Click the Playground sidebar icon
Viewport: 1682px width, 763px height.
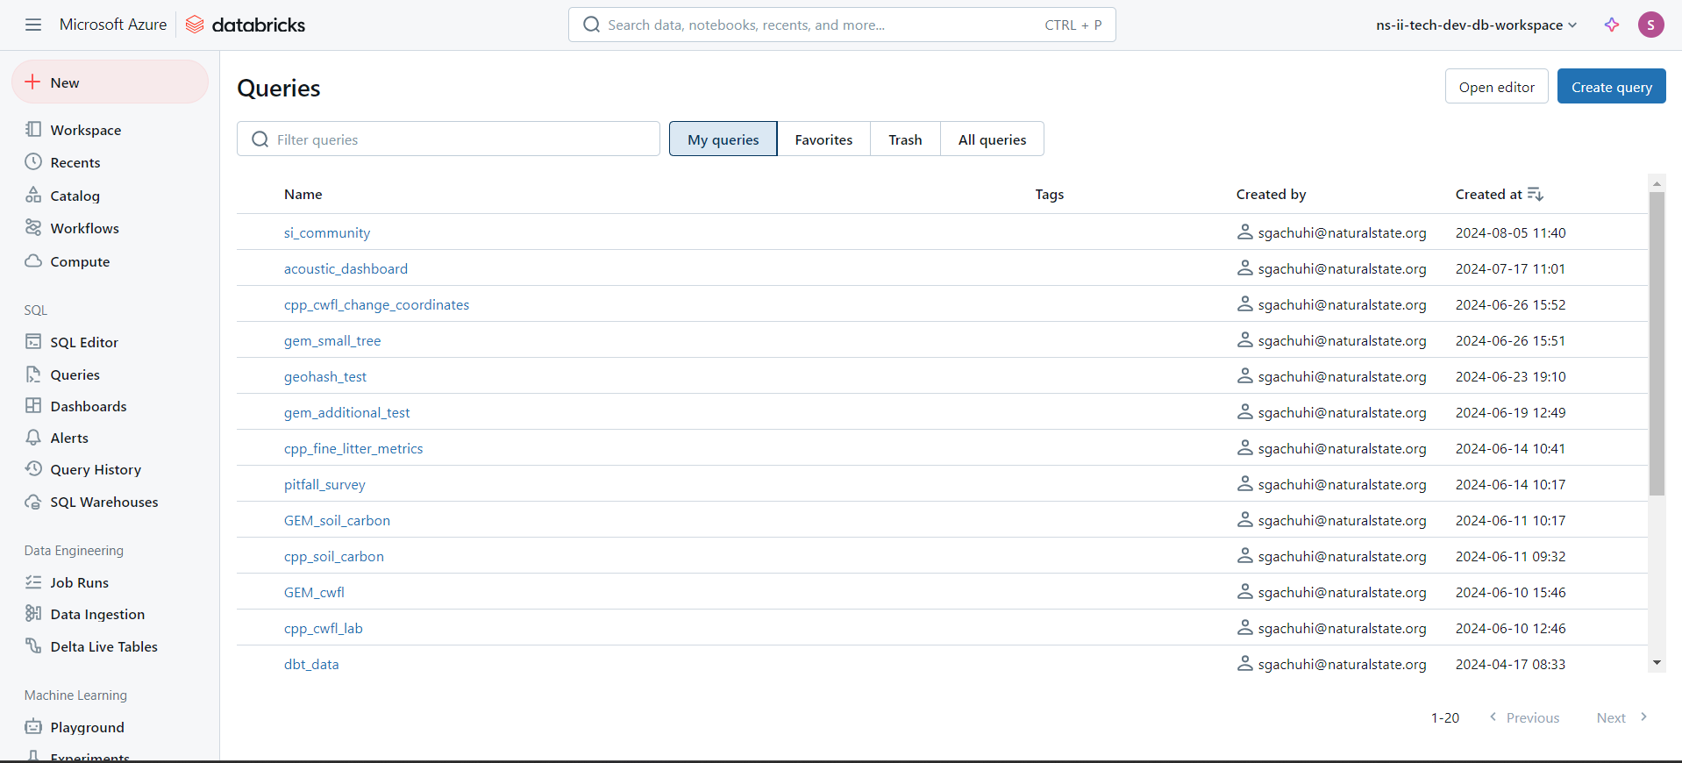click(x=33, y=726)
